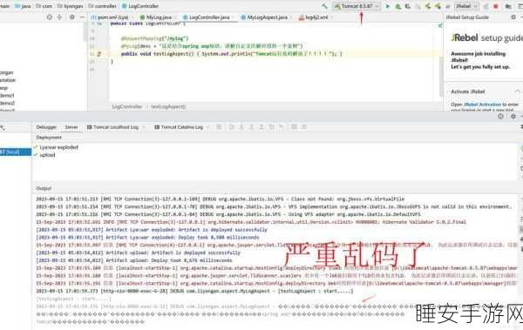Toggle the Lya:war exploded deployment checkmark

36,147
